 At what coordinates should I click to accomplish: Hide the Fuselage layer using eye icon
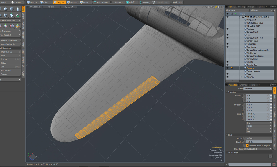(x=227, y=29)
